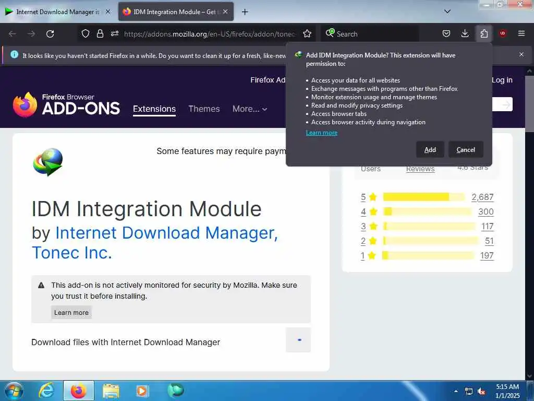Open Windows Explorer from taskbar
534x401 pixels.
pyautogui.click(x=111, y=391)
